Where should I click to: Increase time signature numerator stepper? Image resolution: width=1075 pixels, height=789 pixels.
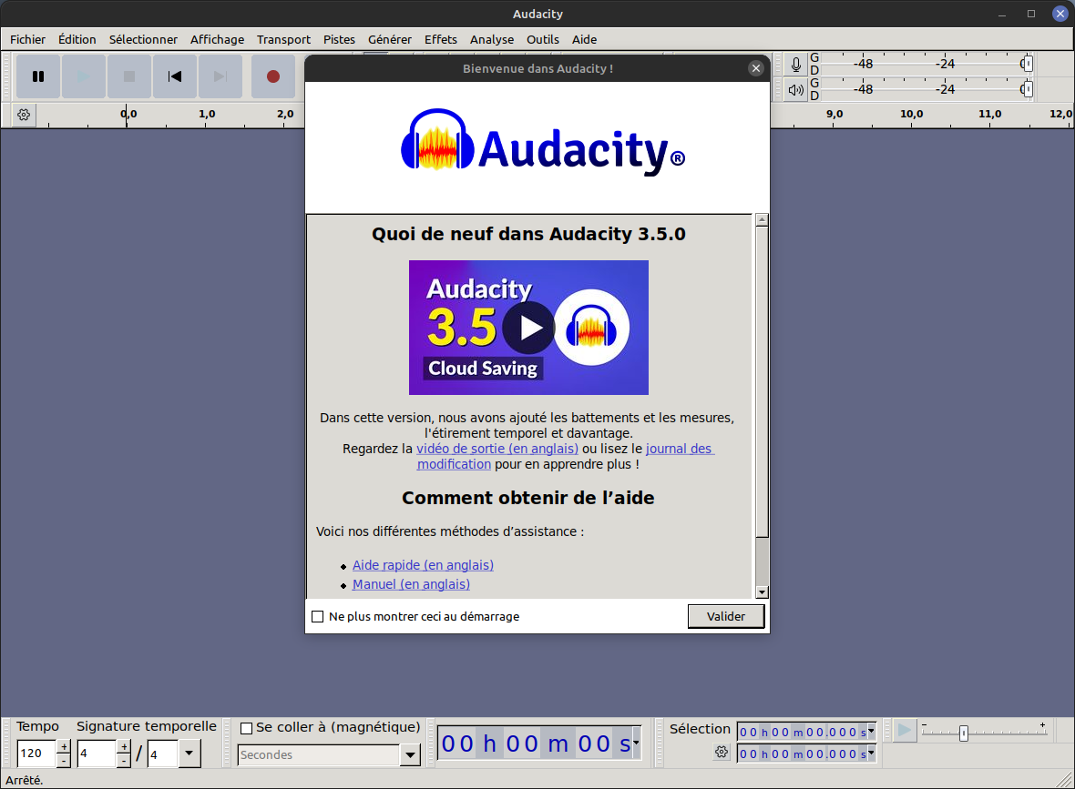[124, 746]
